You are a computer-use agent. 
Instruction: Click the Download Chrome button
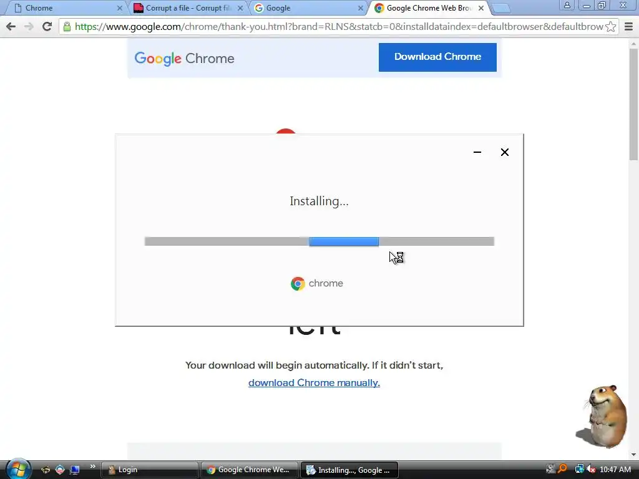coord(437,57)
